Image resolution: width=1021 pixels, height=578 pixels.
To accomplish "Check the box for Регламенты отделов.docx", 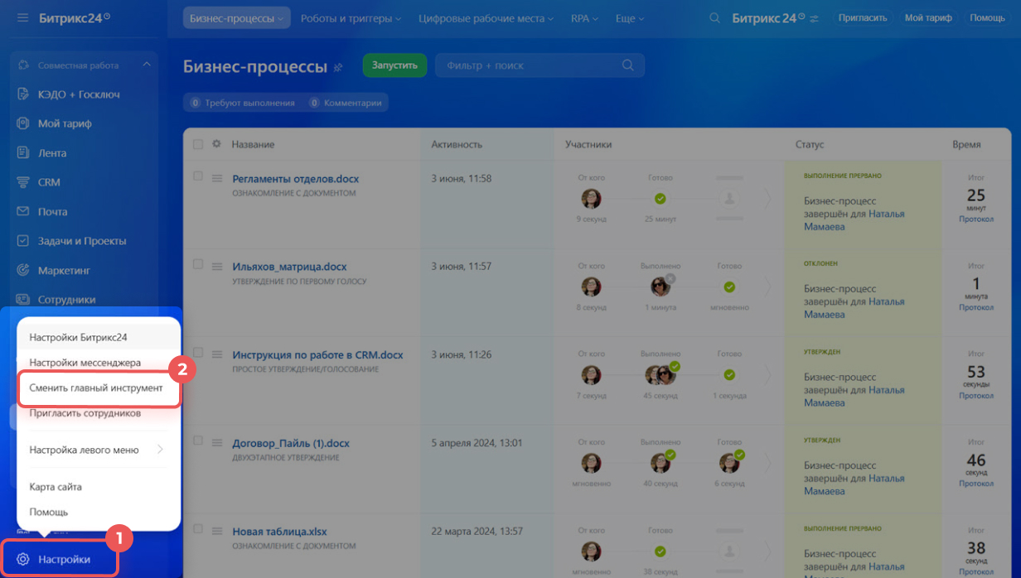I will pyautogui.click(x=198, y=176).
